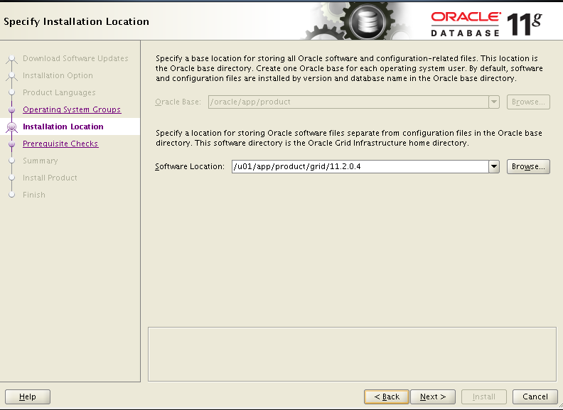Viewport: 563px width, 410px height.
Task: Click the Install Product step
Action: pos(50,178)
